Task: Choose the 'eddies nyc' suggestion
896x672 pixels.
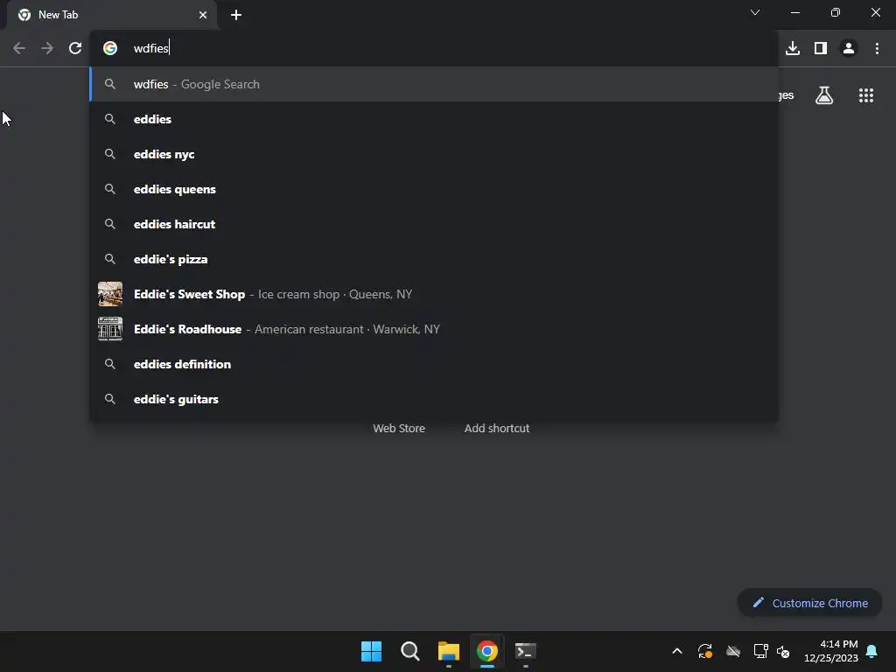Action: coord(434,154)
